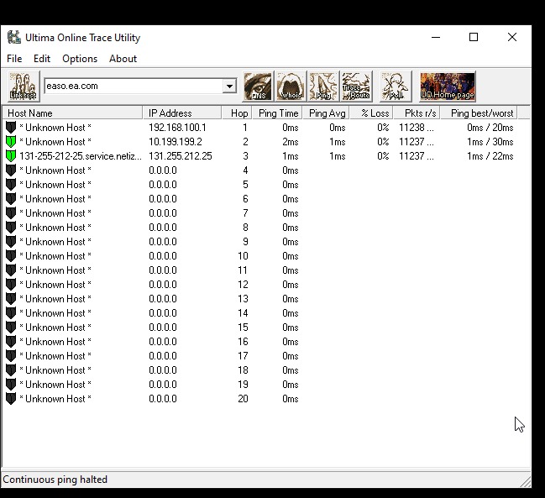The image size is (545, 498).
Task: Open the Edit menu
Action: pyautogui.click(x=42, y=59)
